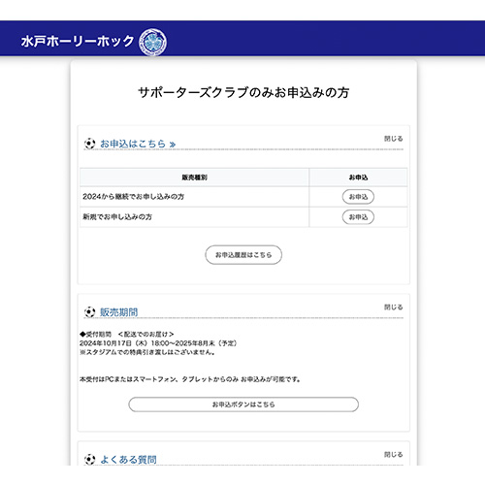485x485 pixels.
Task: Open the お申込はこちら » section heading
Action: pos(138,144)
